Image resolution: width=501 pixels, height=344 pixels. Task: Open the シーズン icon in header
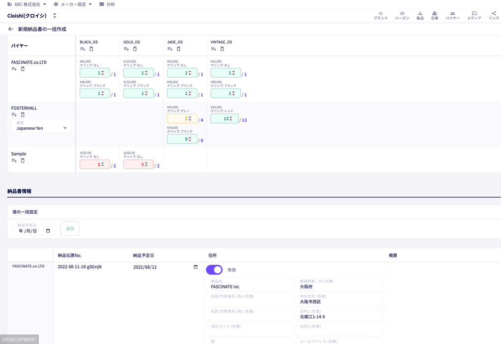click(x=402, y=16)
